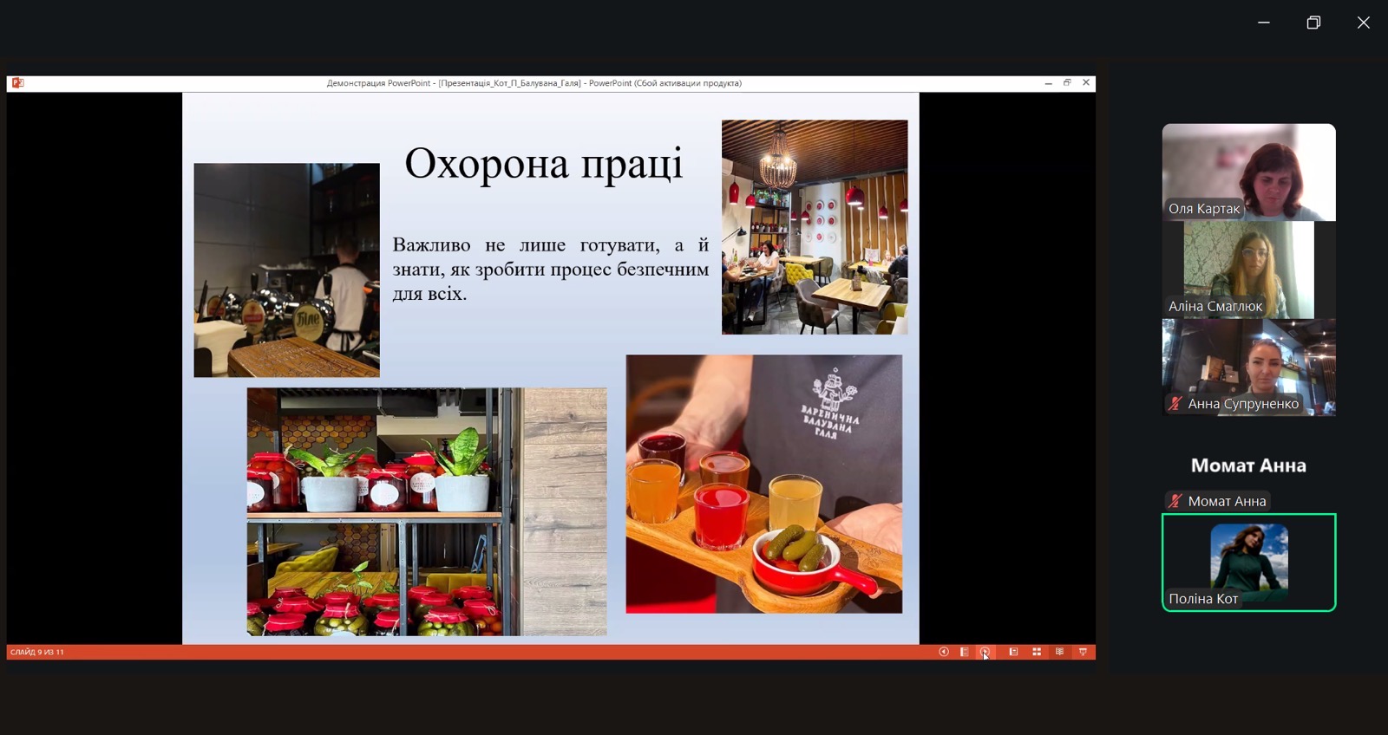Select Оля Картак video tile
The height and width of the screenshot is (735, 1388).
click(1248, 172)
